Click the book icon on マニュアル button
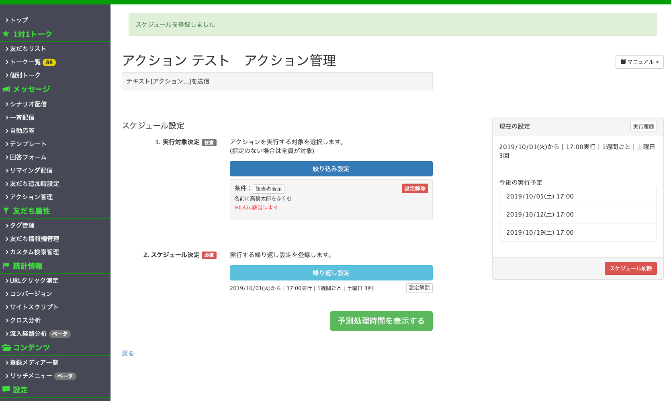Viewport: 671px width, 401px height. click(x=623, y=62)
